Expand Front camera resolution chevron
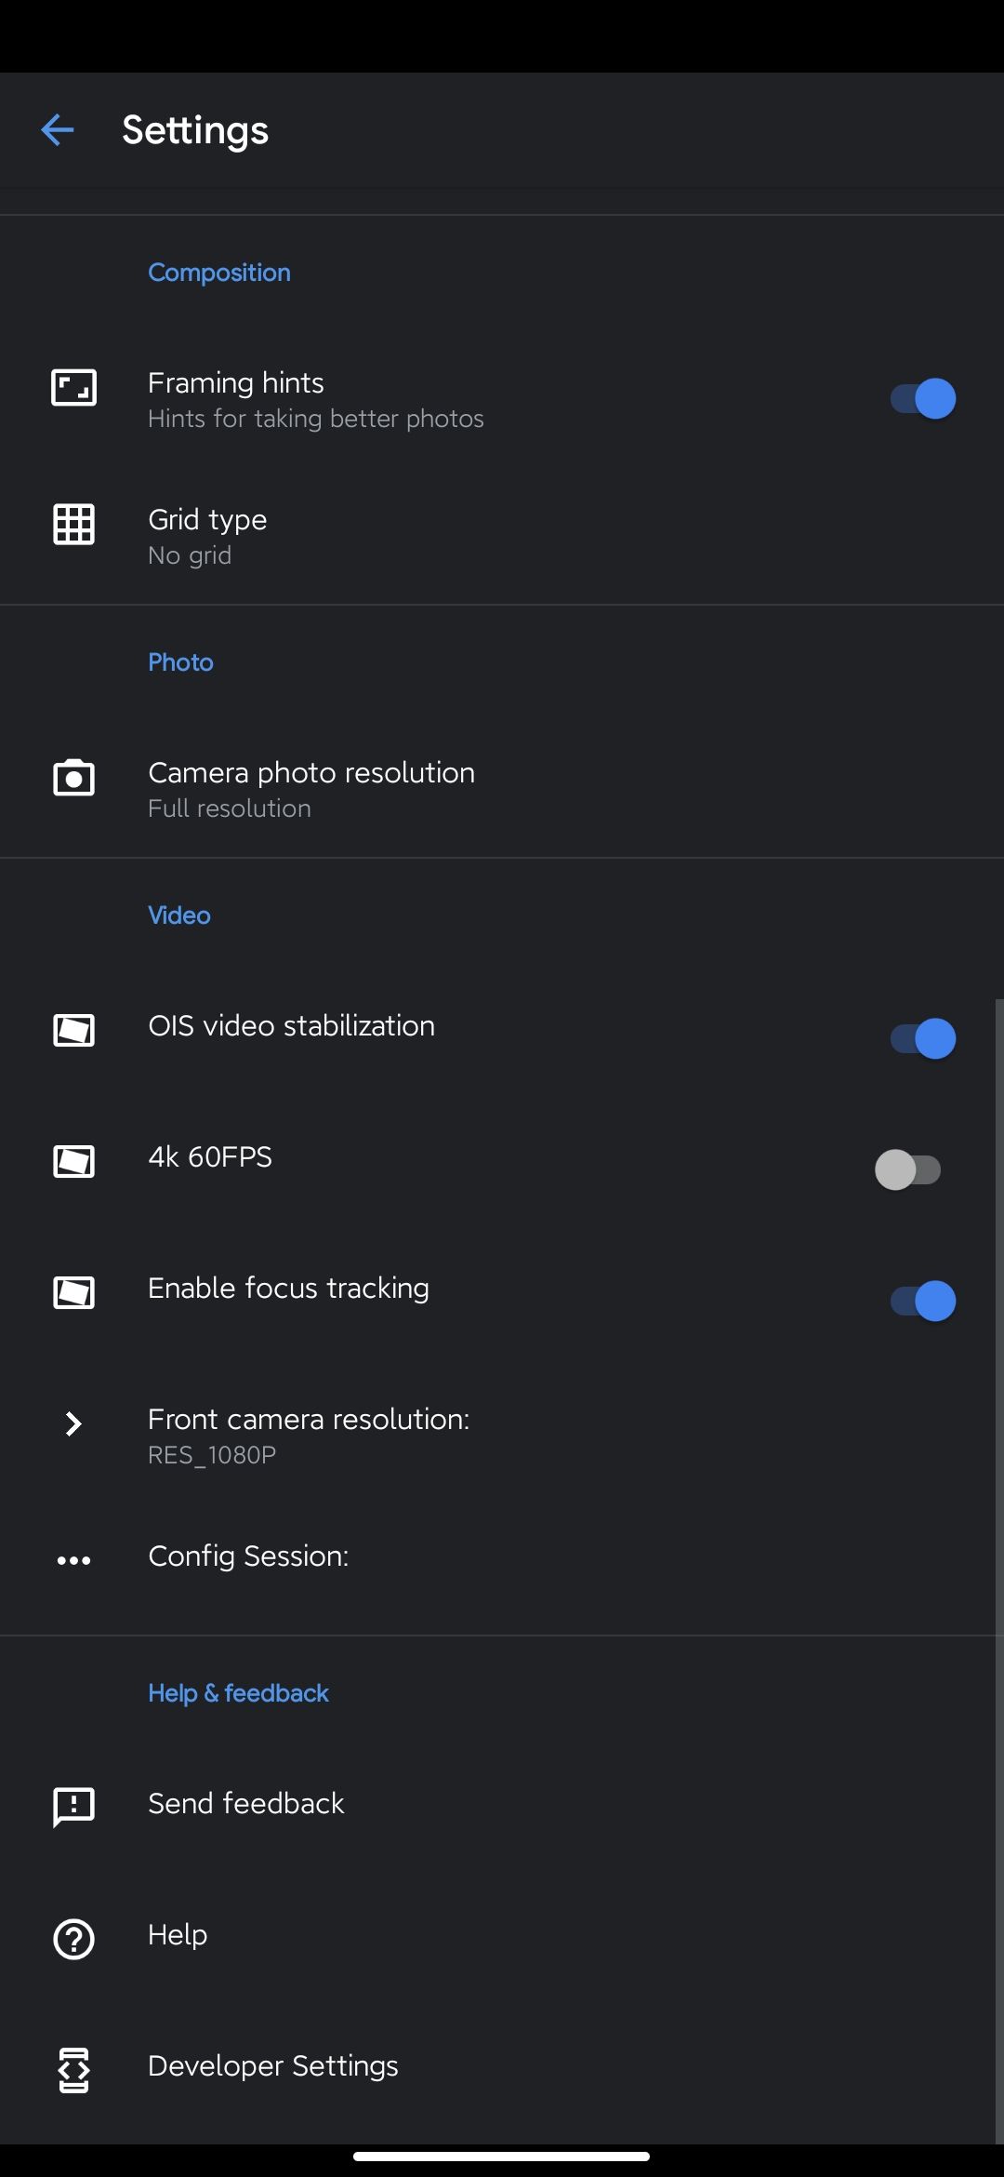This screenshot has height=2177, width=1004. tap(73, 1423)
